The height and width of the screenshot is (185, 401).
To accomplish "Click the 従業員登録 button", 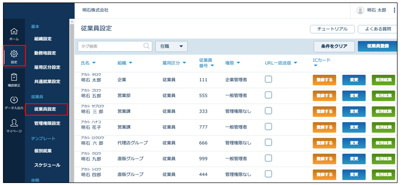I will (x=378, y=46).
